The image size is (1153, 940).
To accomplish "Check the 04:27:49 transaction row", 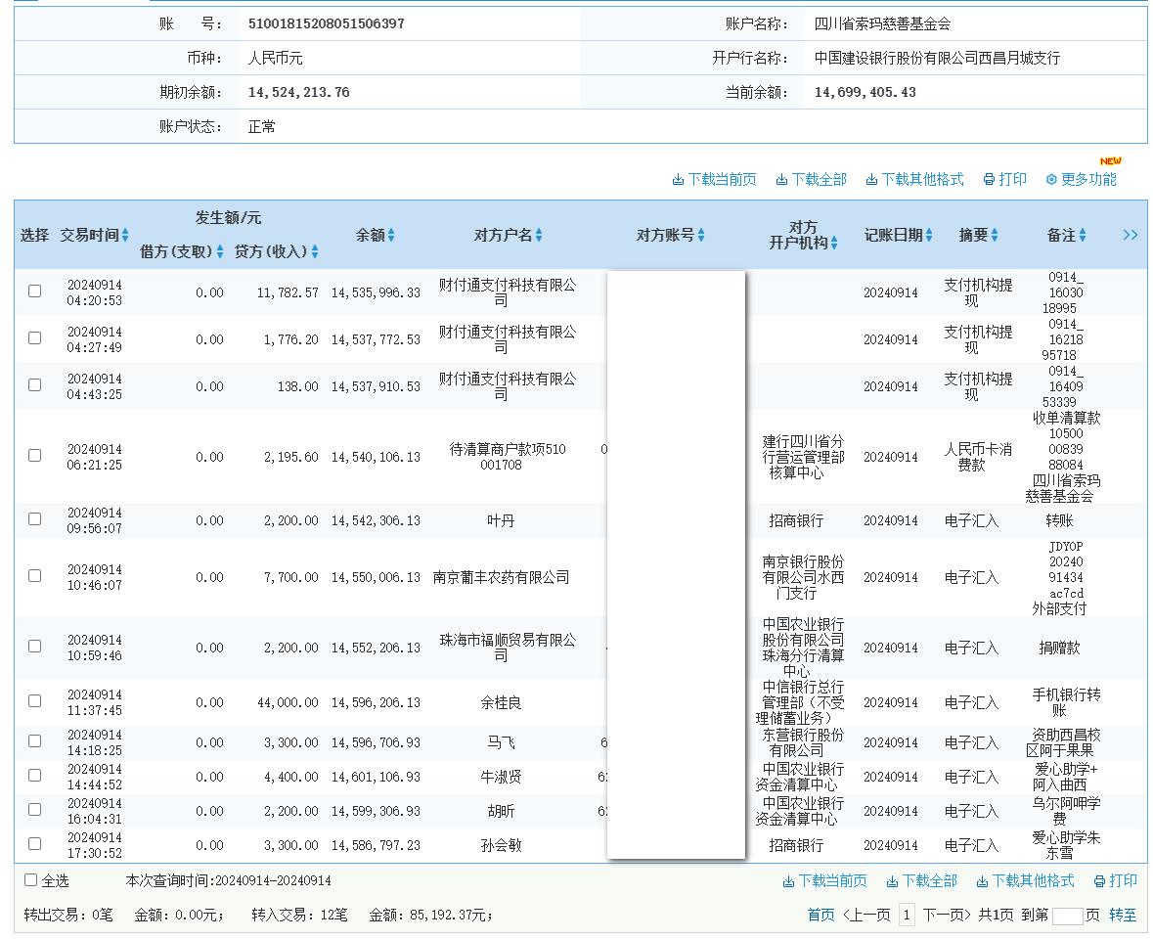I will click(x=34, y=338).
